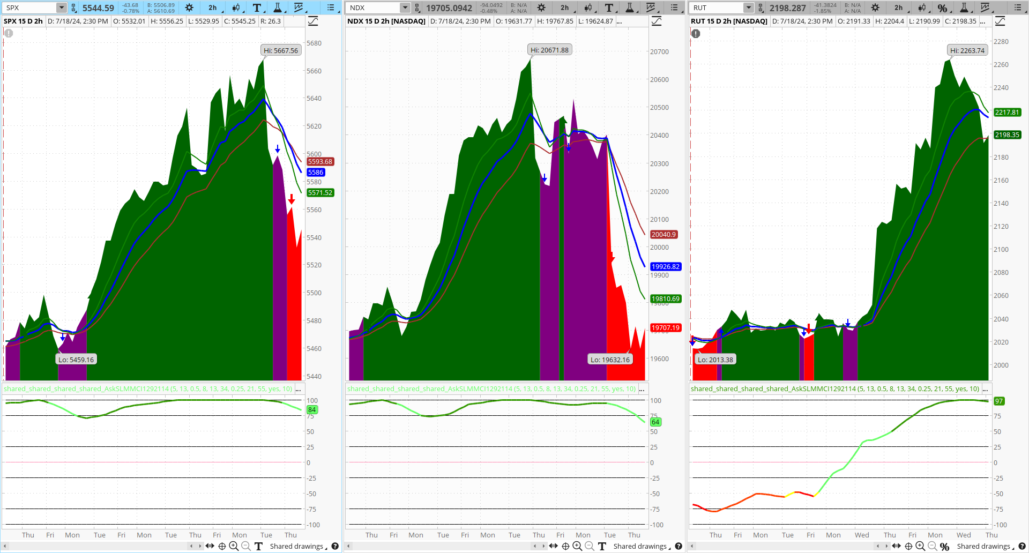This screenshot has height=553, width=1029.
Task: Open list menu icon on RUT chart toolbar
Action: 1018,8
